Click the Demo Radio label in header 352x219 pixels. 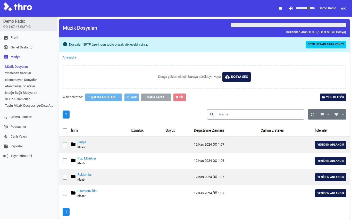tap(327, 8)
